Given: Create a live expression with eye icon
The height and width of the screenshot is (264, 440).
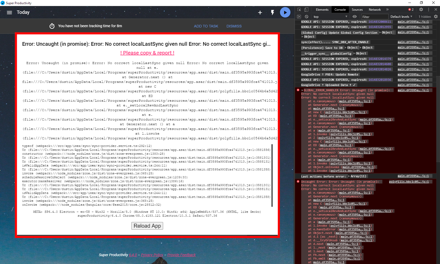Looking at the screenshot, I should [x=355, y=16].
